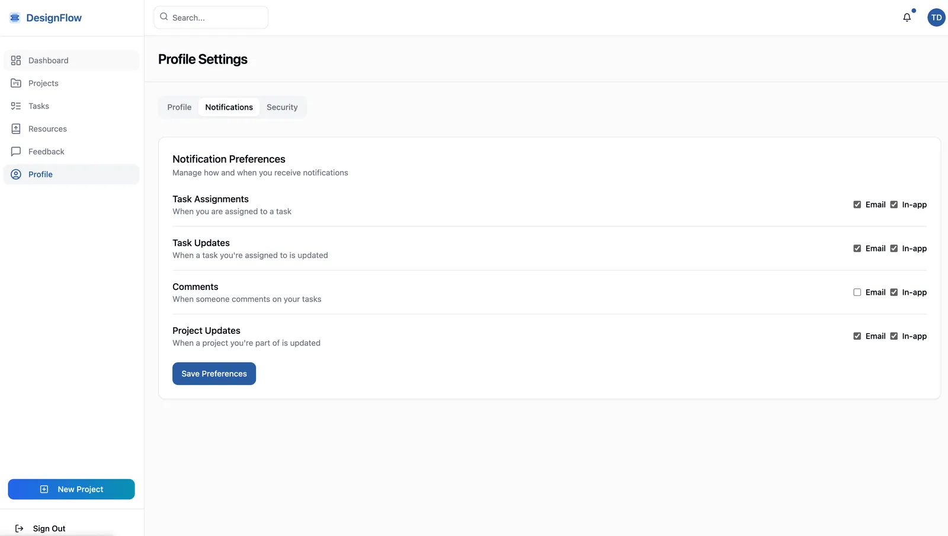948x536 pixels.
Task: Click the DesignFlow brand name
Action: pos(54,18)
